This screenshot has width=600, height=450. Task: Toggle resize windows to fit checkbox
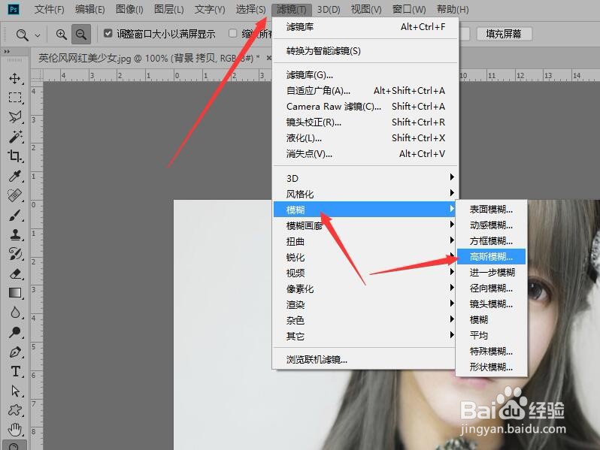pos(108,34)
